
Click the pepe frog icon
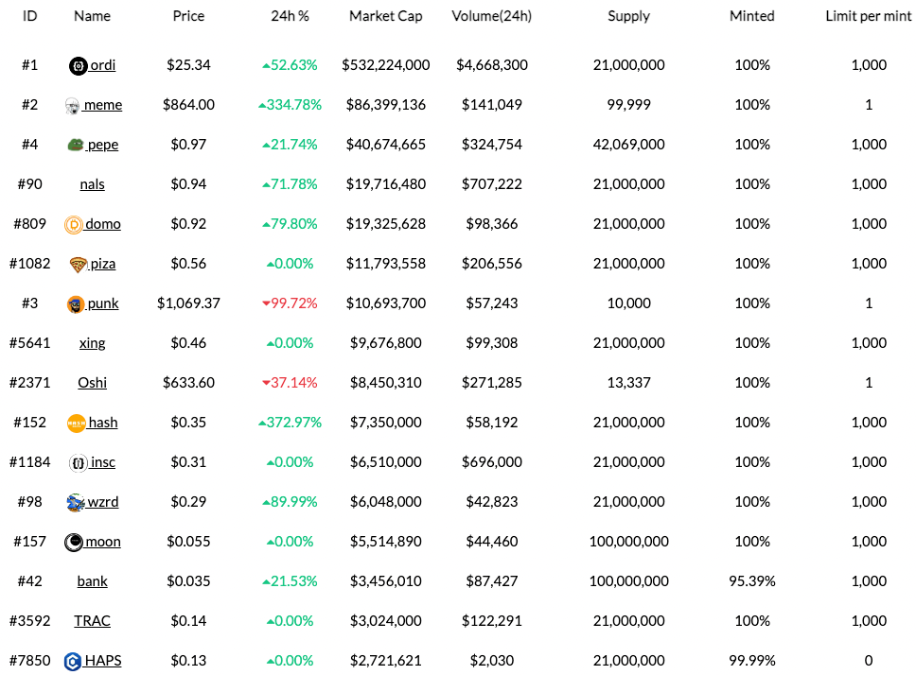pos(76,145)
